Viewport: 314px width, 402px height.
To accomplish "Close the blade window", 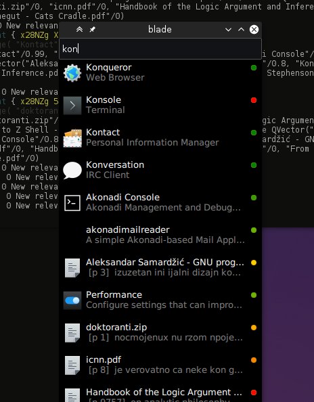I will pyautogui.click(x=254, y=30).
